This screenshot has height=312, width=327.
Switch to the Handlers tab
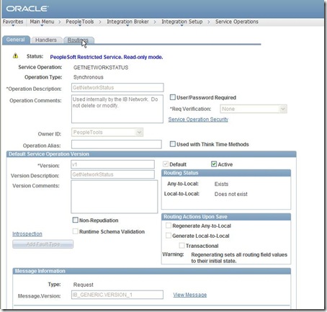click(46, 40)
